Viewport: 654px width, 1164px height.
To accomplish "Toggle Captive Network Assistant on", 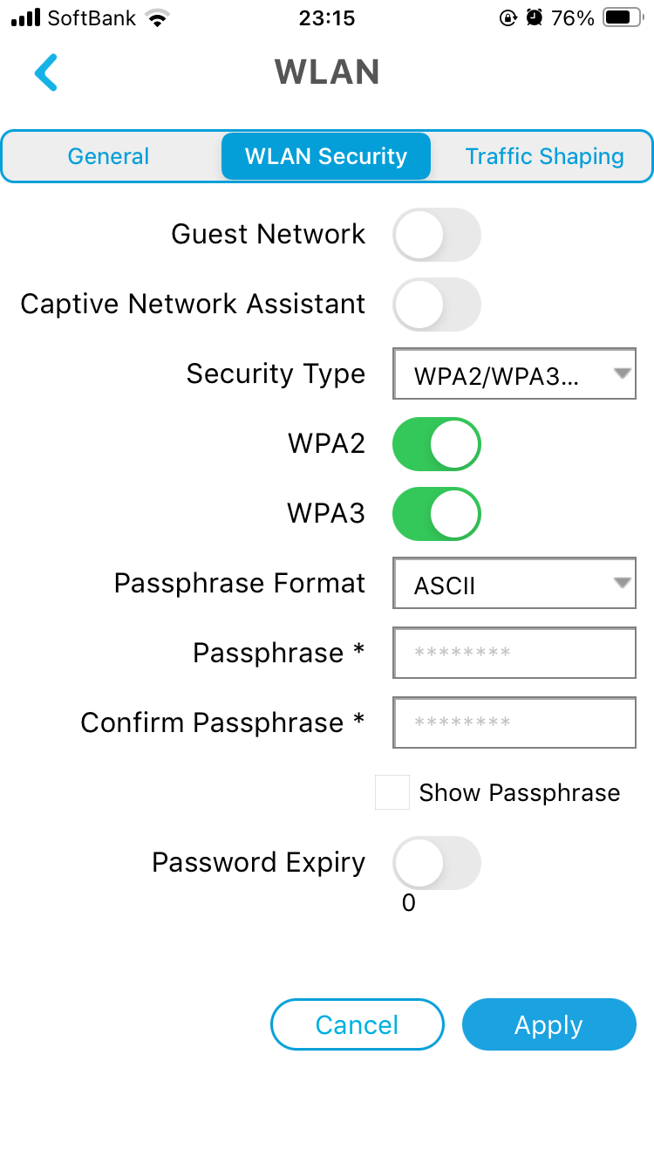I will point(437,304).
